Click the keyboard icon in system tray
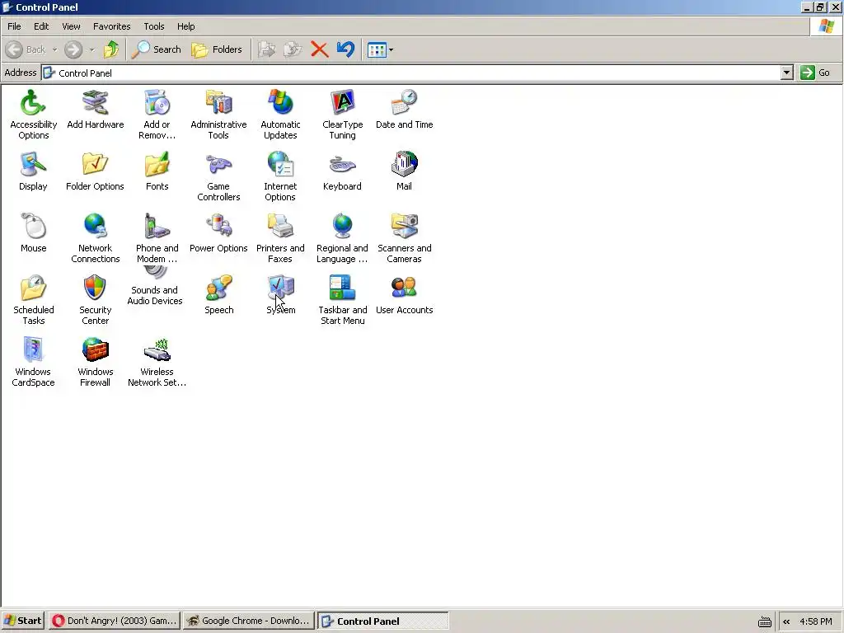 tap(764, 621)
